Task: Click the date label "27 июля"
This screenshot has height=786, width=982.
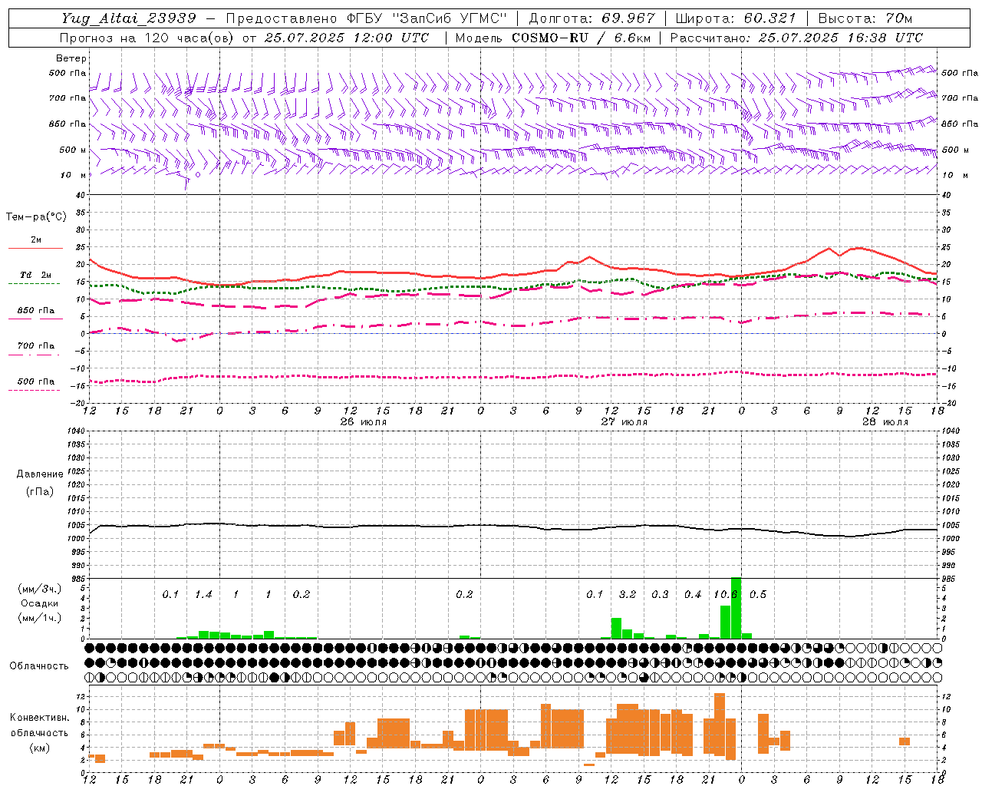Action: (x=624, y=422)
